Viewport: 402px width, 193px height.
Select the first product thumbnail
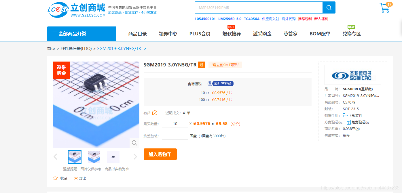point(75,157)
